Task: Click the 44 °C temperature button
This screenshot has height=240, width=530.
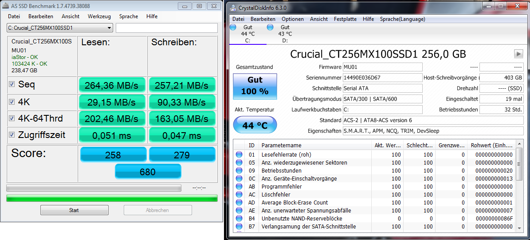Action: pos(255,126)
